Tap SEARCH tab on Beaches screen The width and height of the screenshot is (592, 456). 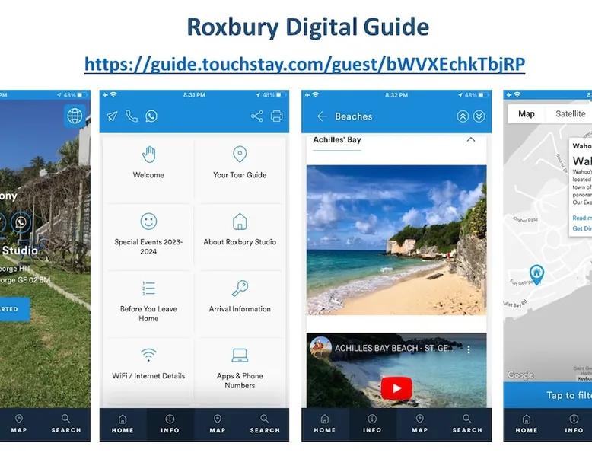[467, 424]
